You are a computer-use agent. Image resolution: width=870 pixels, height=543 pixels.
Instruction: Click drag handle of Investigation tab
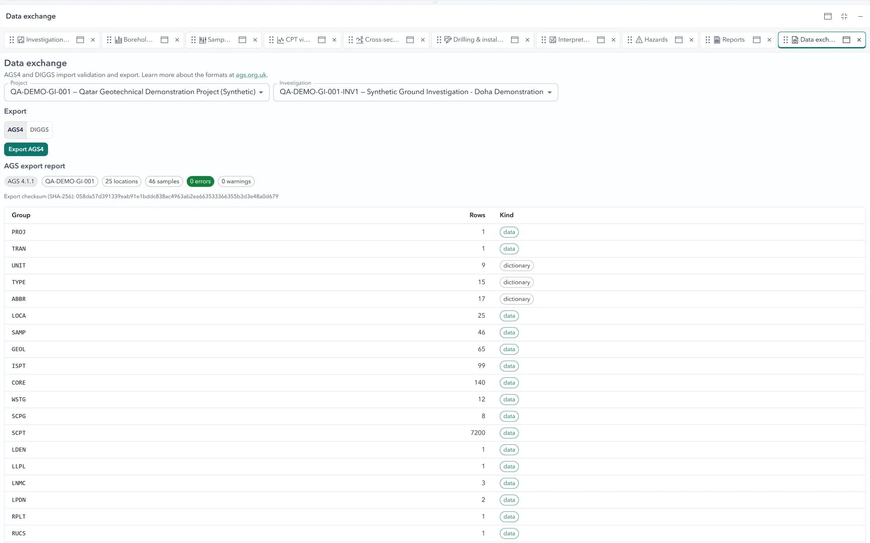[12, 40]
